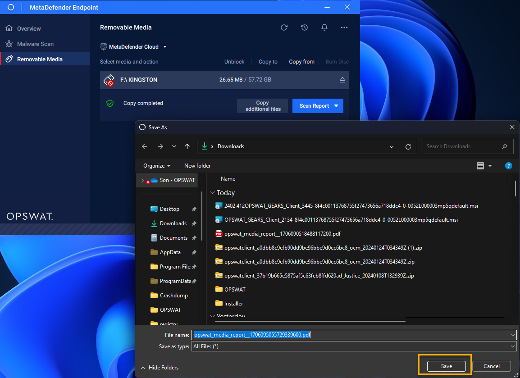Screen dimensions: 520x378
Task: Open the Organize menu
Action: [157, 166]
